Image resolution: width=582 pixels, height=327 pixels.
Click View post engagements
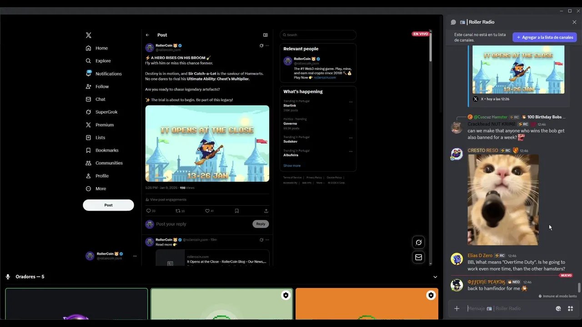pos(166,199)
